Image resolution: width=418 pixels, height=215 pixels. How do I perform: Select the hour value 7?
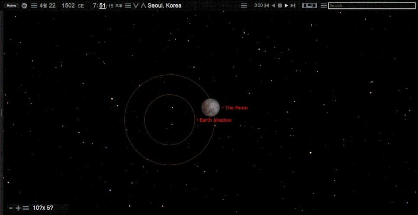[x=95, y=6]
